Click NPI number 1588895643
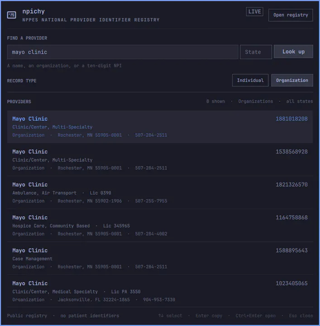 tap(291, 250)
